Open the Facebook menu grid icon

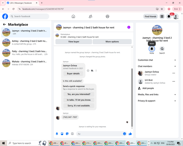[162, 16]
